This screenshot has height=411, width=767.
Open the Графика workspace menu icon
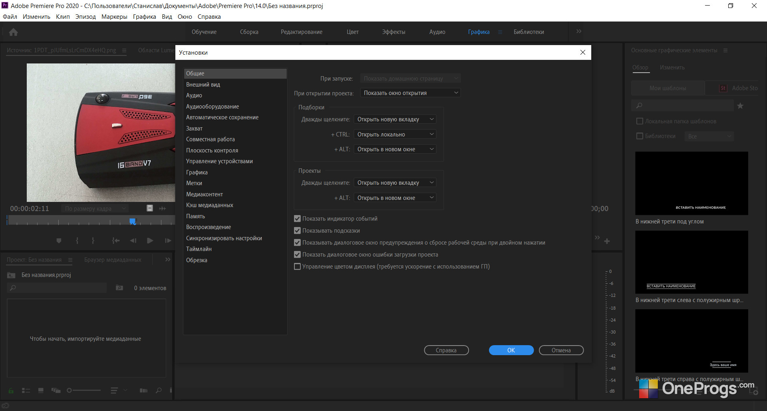pos(500,32)
